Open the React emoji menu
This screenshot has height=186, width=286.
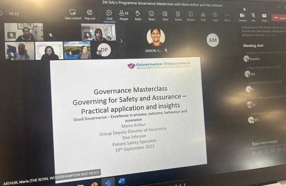(x=151, y=16)
